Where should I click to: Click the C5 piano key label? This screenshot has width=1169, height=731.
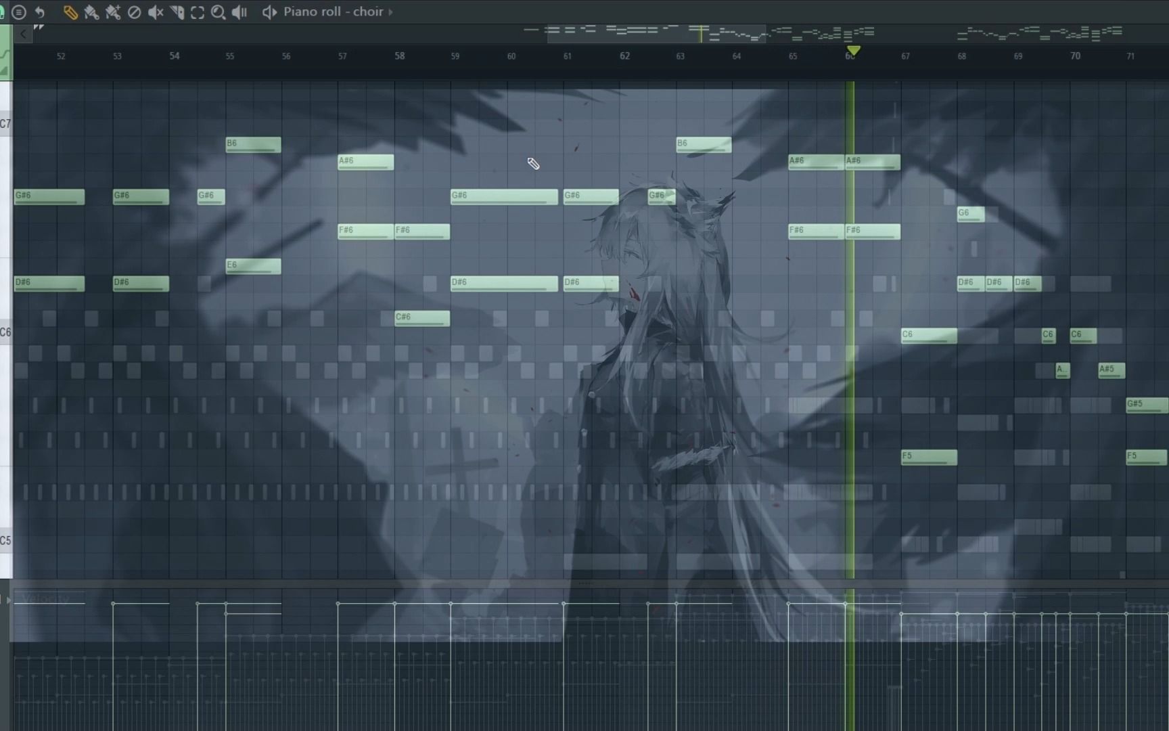pyautogui.click(x=5, y=541)
